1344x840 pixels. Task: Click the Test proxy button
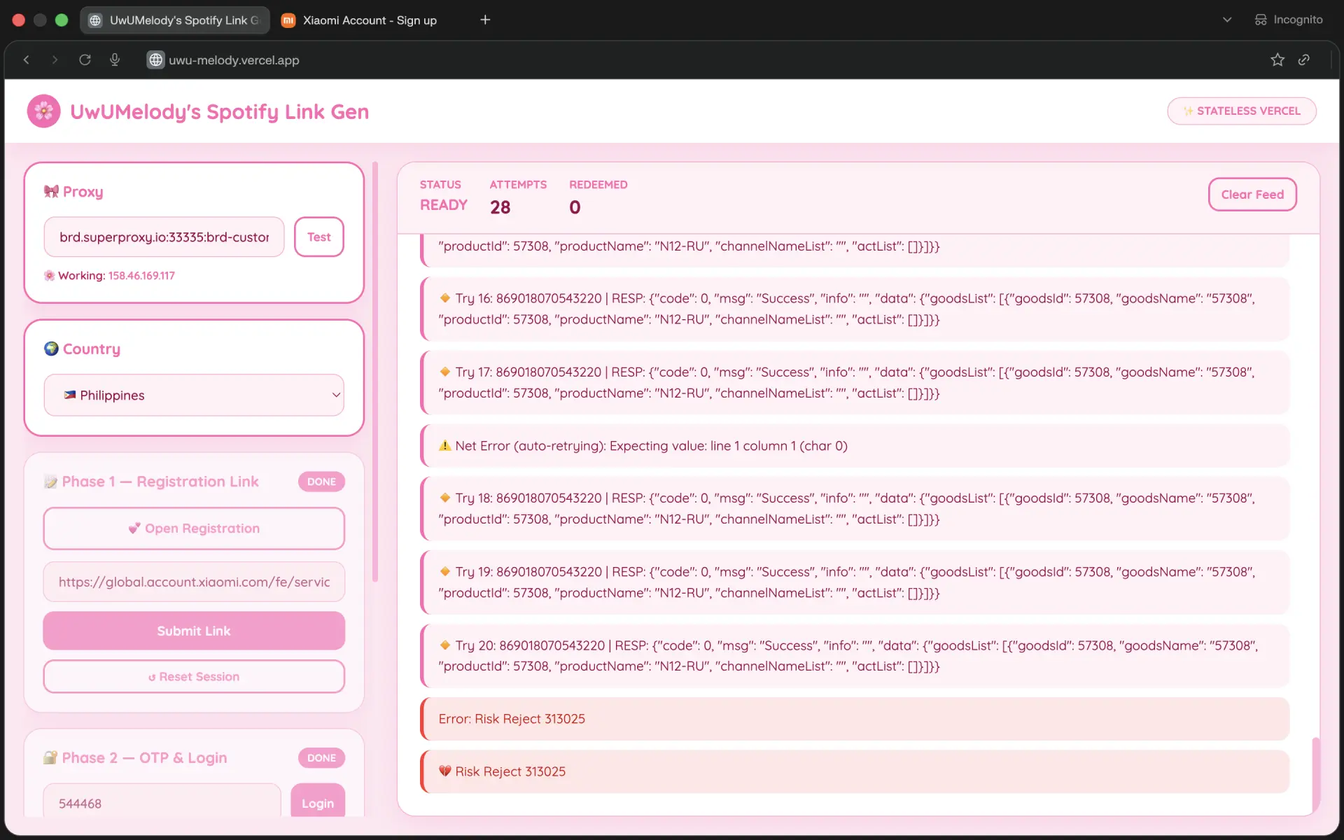[319, 237]
